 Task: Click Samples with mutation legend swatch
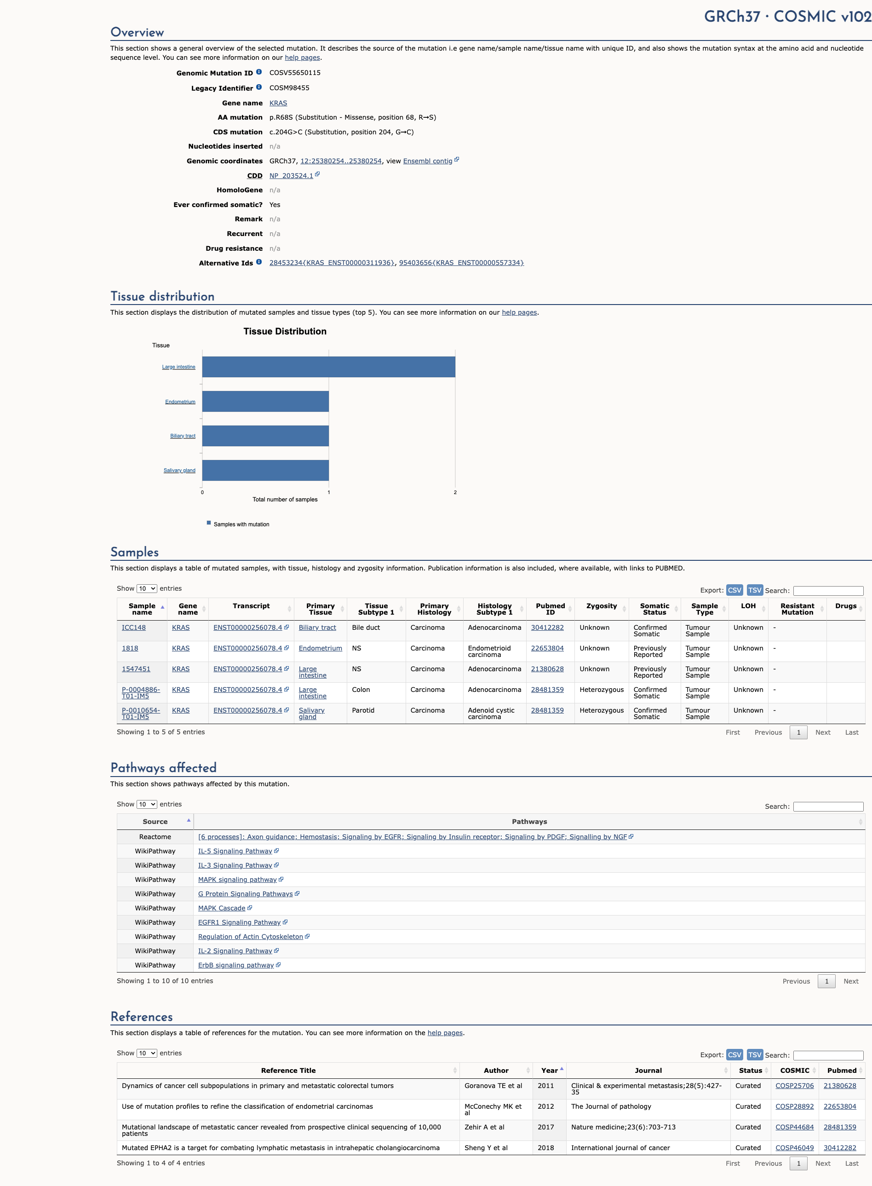coord(208,523)
